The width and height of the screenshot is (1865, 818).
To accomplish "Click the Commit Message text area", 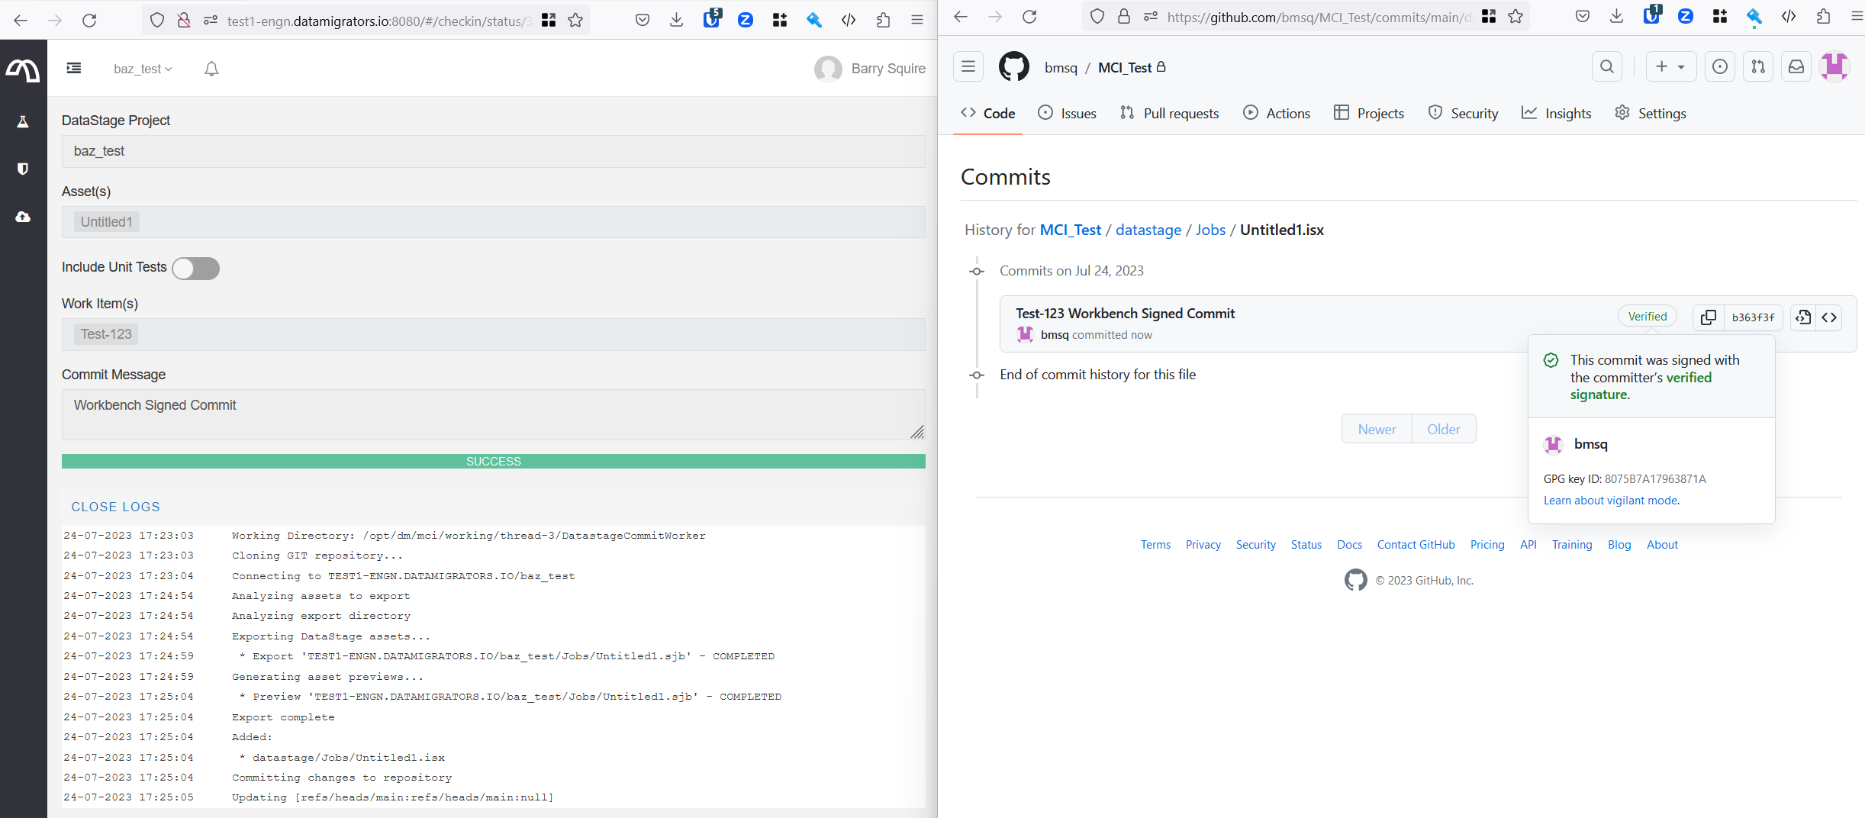I will click(493, 414).
